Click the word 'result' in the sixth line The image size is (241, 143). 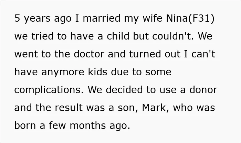pos(69,108)
